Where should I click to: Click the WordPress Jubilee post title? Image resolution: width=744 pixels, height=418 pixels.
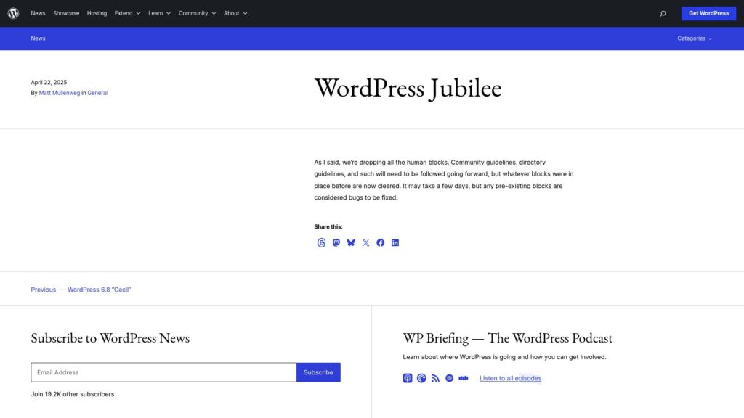[408, 88]
